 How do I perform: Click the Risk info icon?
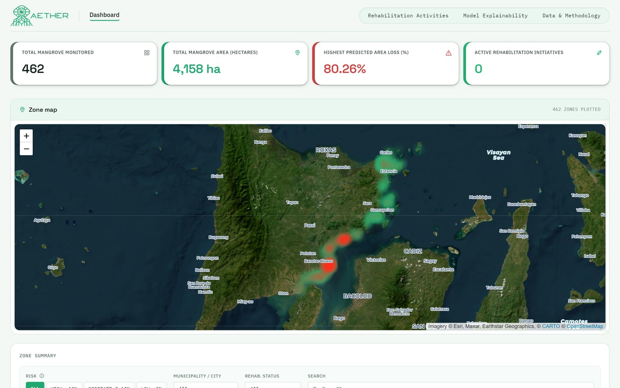tap(42, 376)
